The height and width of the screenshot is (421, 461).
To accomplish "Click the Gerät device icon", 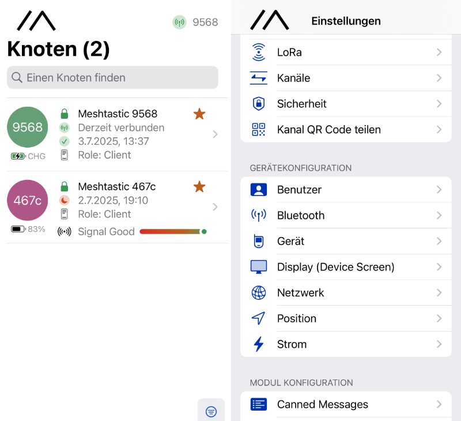I will (x=258, y=241).
